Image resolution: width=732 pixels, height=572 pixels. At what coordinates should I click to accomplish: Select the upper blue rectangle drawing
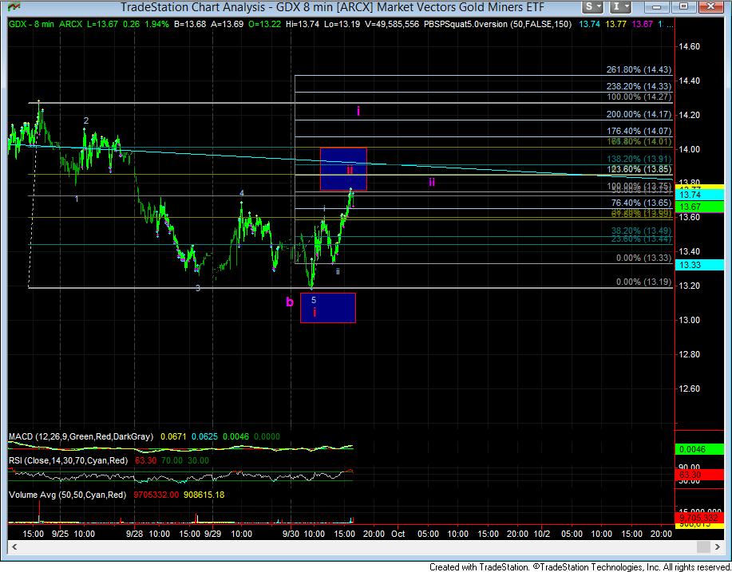click(x=343, y=169)
